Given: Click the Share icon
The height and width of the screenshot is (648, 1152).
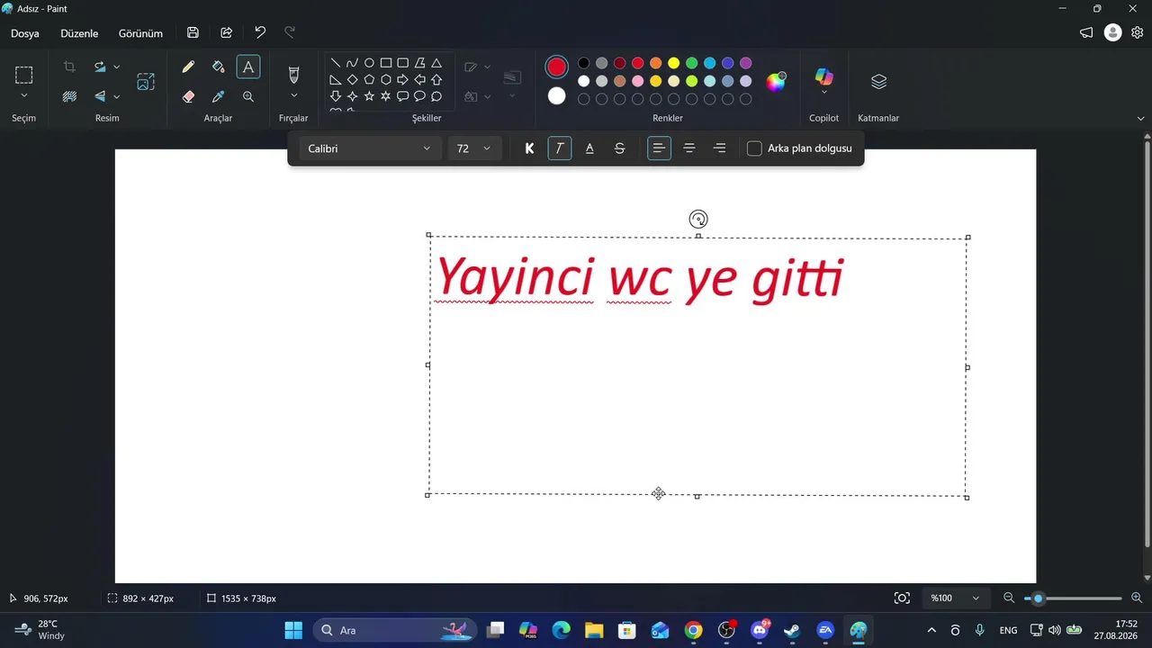Looking at the screenshot, I should pos(227,32).
